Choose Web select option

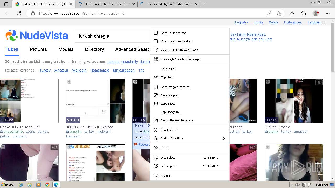tap(189, 158)
